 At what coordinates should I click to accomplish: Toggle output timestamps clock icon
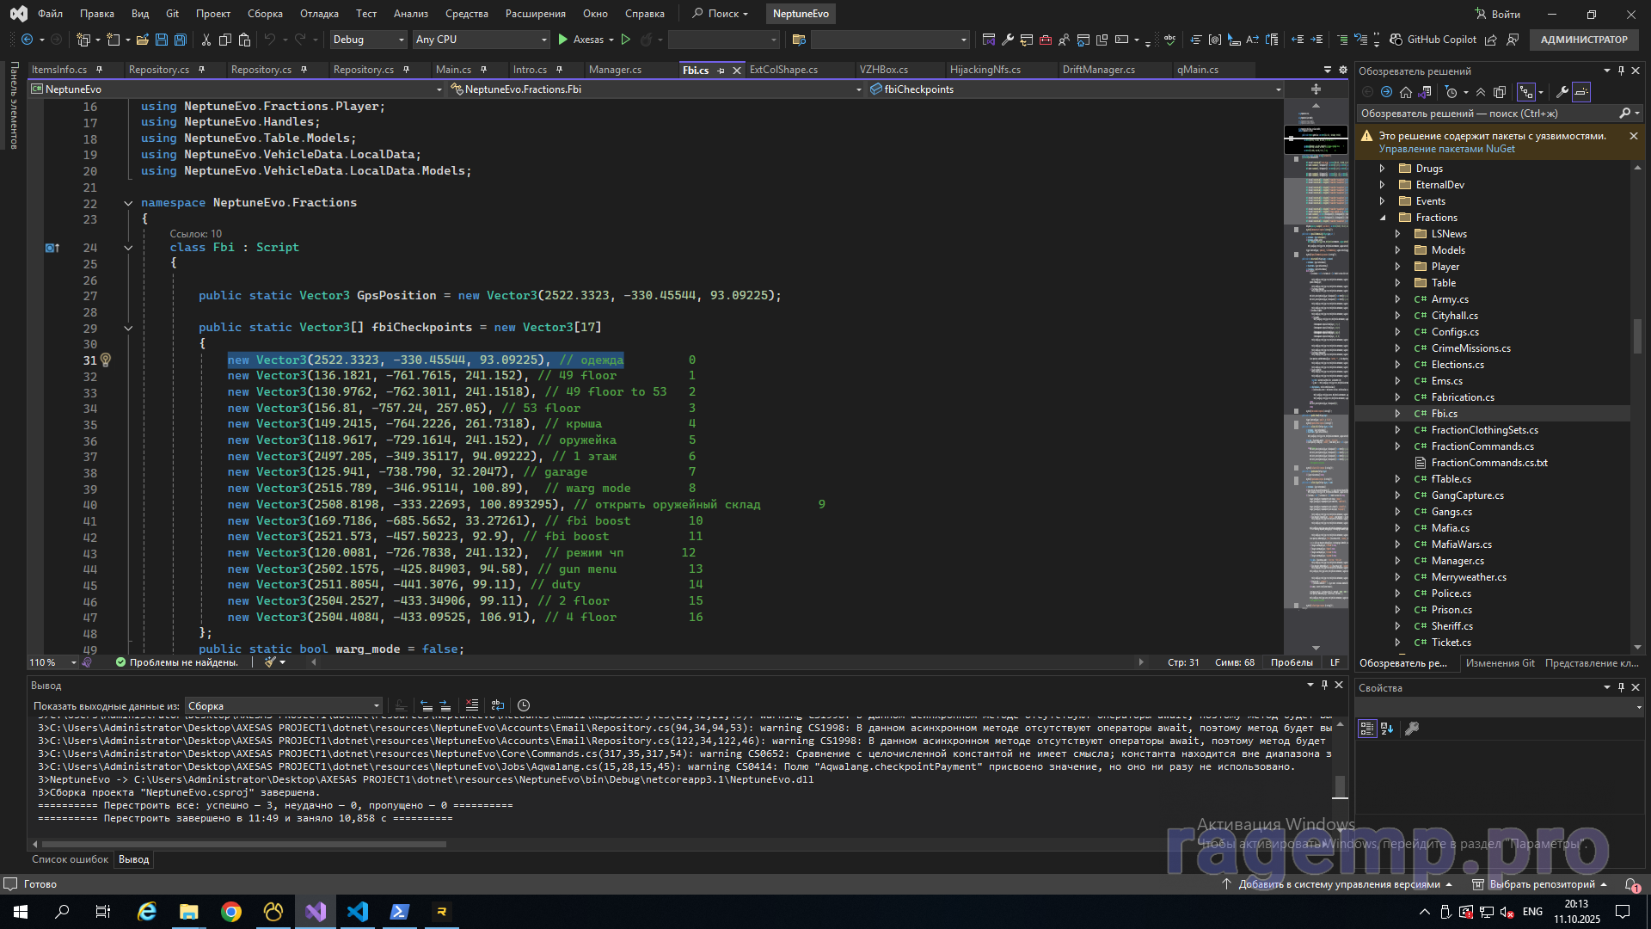pos(524,705)
